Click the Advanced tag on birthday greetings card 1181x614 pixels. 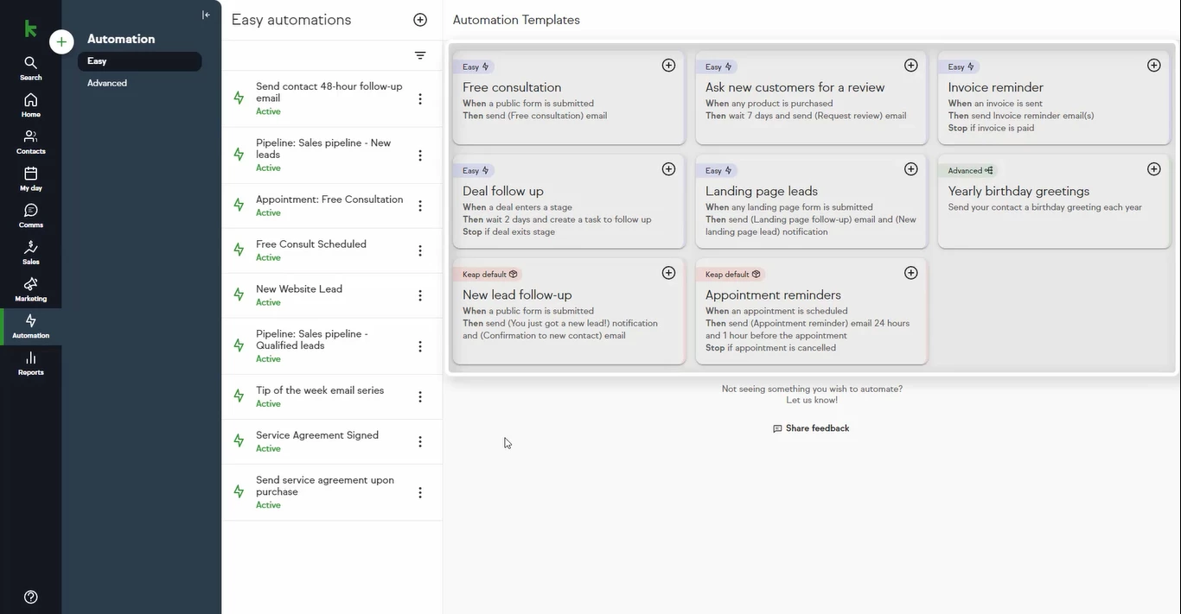[x=970, y=170]
